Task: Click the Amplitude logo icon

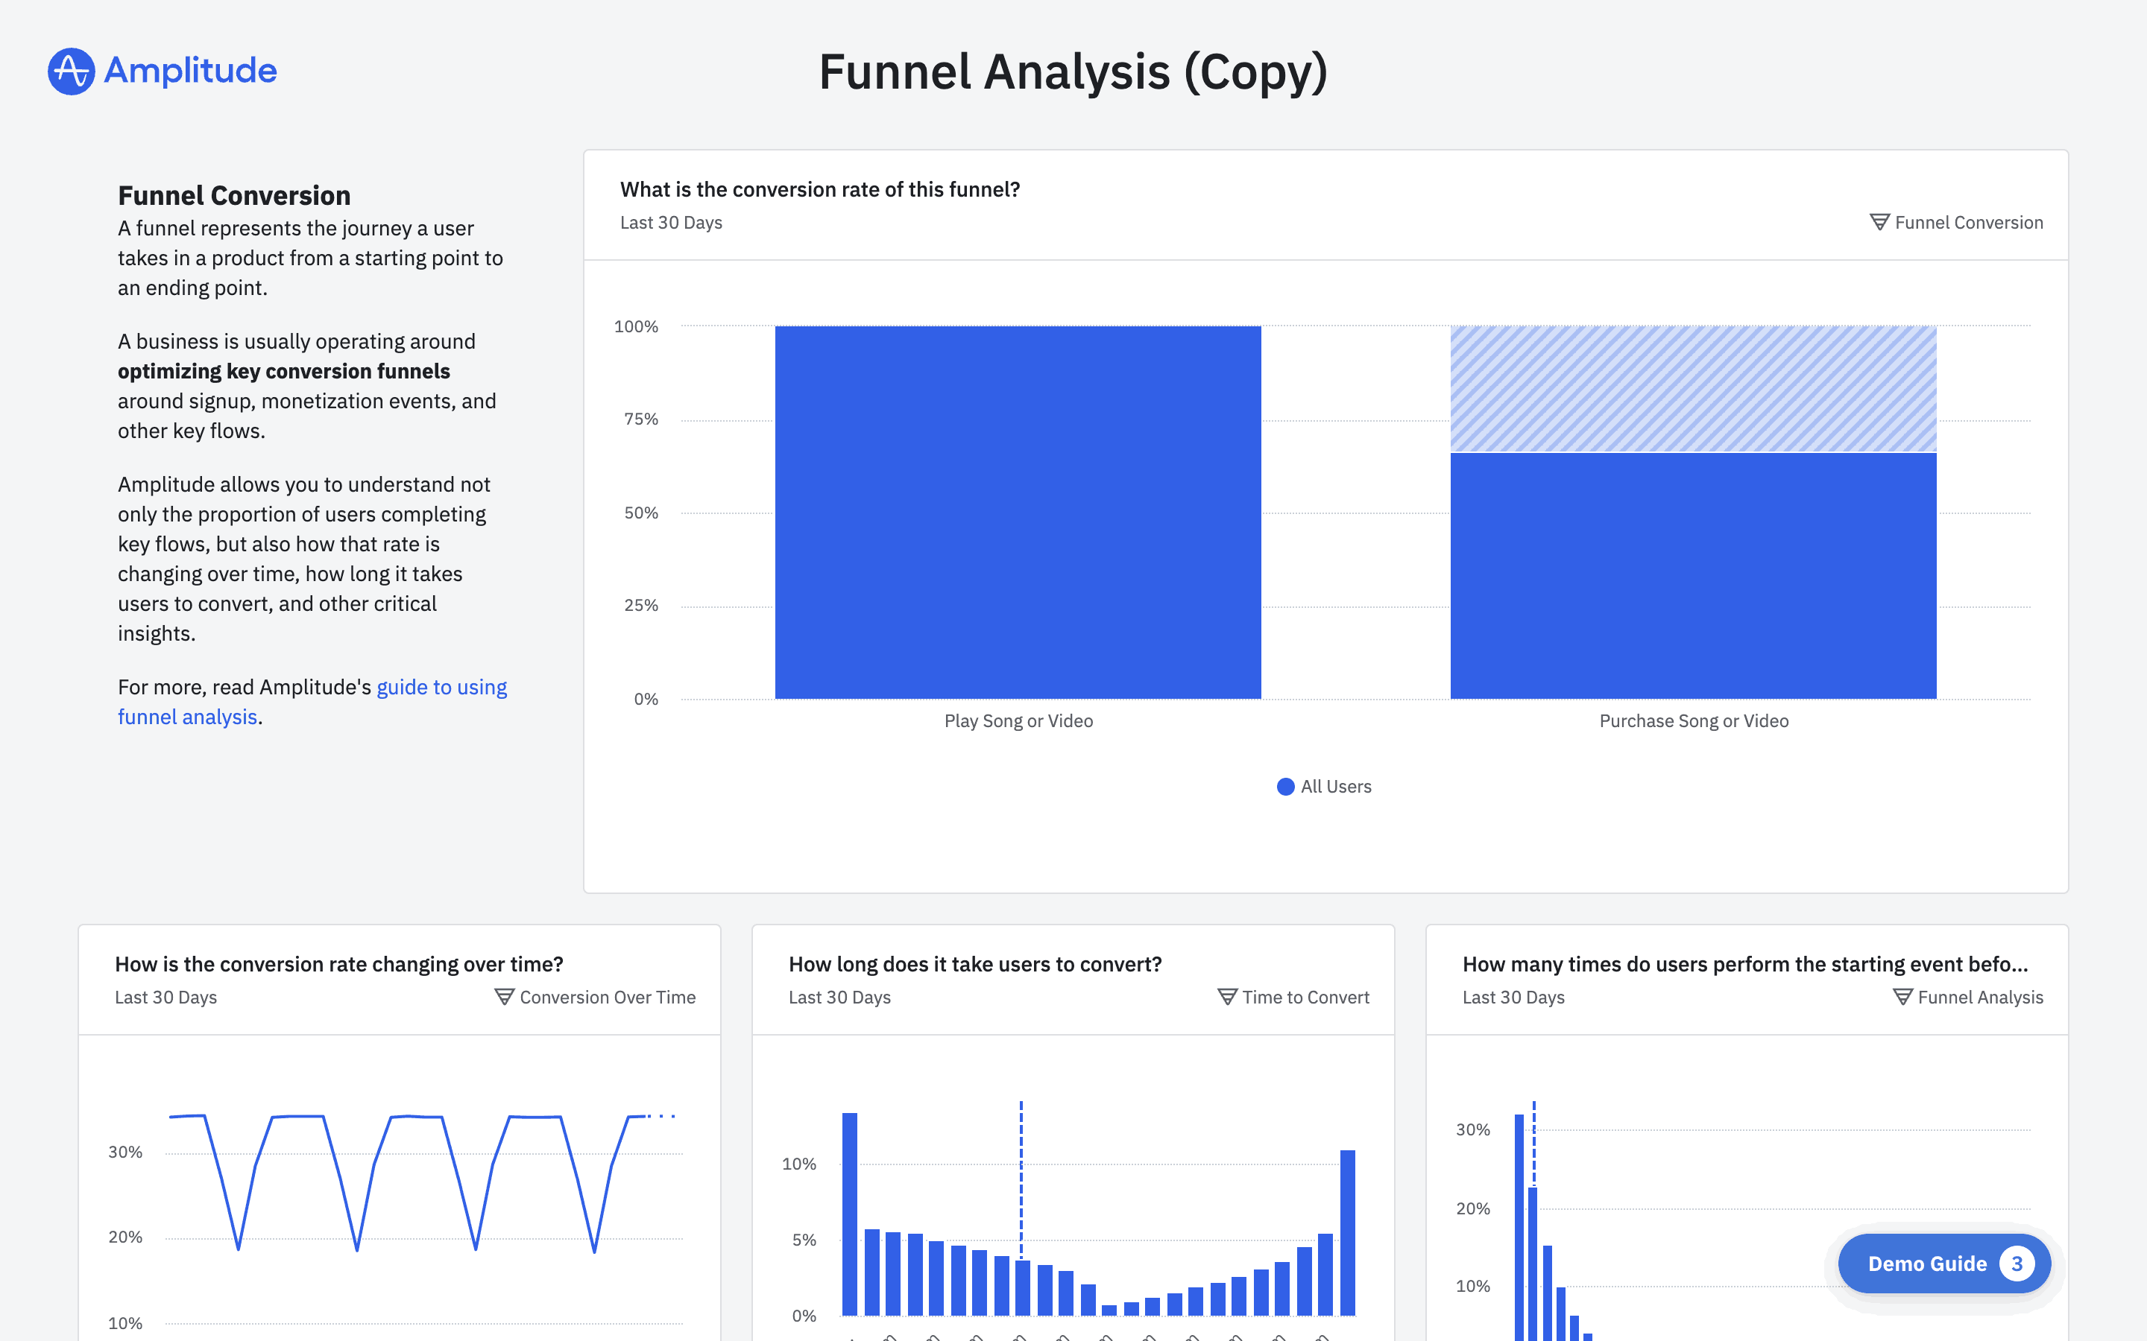Action: [71, 71]
